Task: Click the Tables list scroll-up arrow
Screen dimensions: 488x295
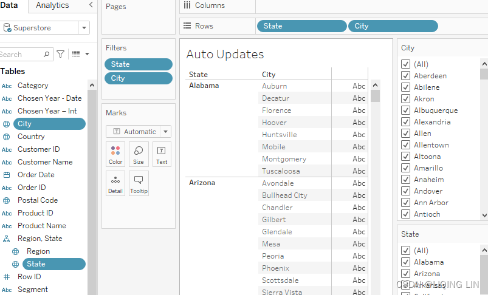Action: tap(92, 85)
